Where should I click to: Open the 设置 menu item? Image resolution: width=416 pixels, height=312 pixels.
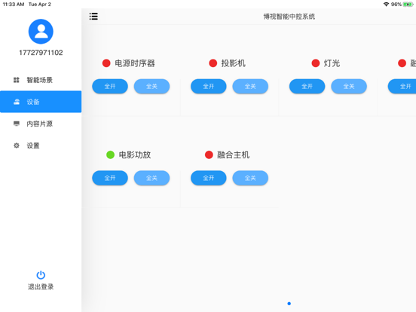click(41, 145)
